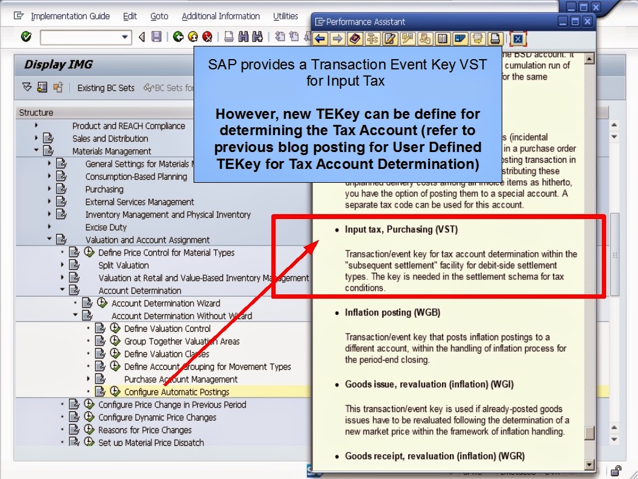The image size is (638, 479).
Task: Click the green Enter checkmark icon
Action: (26, 37)
